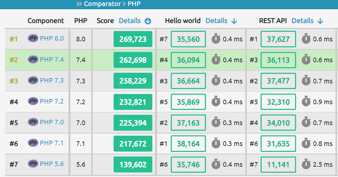The image size is (338, 177).
Task: Click the REST API stopwatch icon in PHP 7.4 row
Action: point(306,59)
